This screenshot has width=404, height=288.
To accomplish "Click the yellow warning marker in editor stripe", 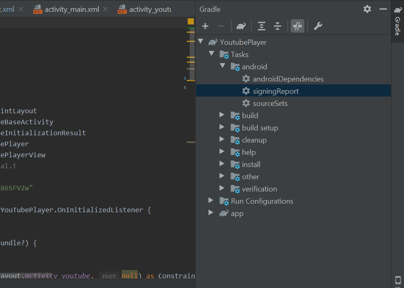I will pyautogui.click(x=191, y=21).
